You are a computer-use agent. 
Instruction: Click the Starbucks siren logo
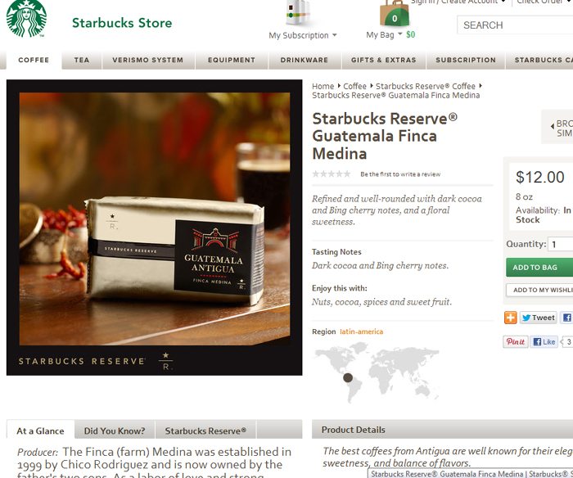pyautogui.click(x=26, y=18)
